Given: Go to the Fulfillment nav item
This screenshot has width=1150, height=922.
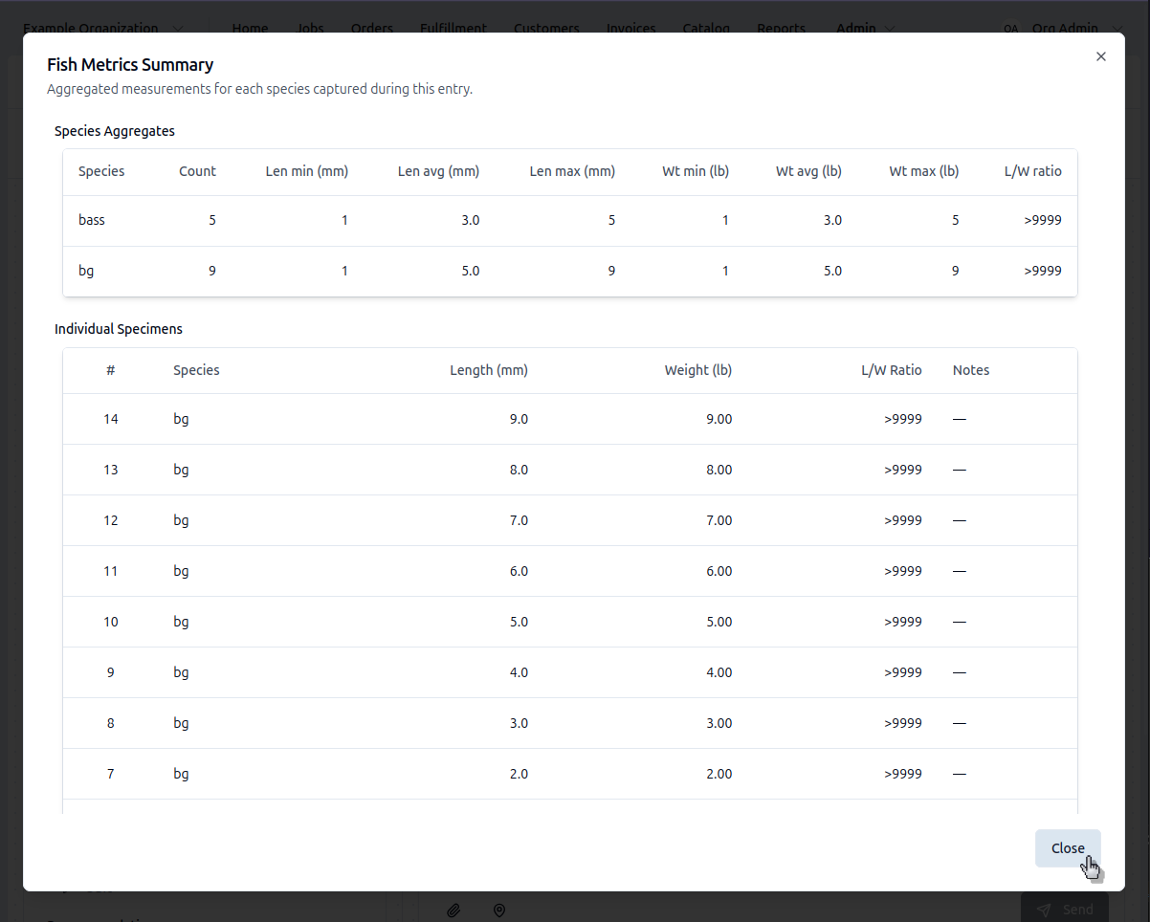Looking at the screenshot, I should 453,29.
